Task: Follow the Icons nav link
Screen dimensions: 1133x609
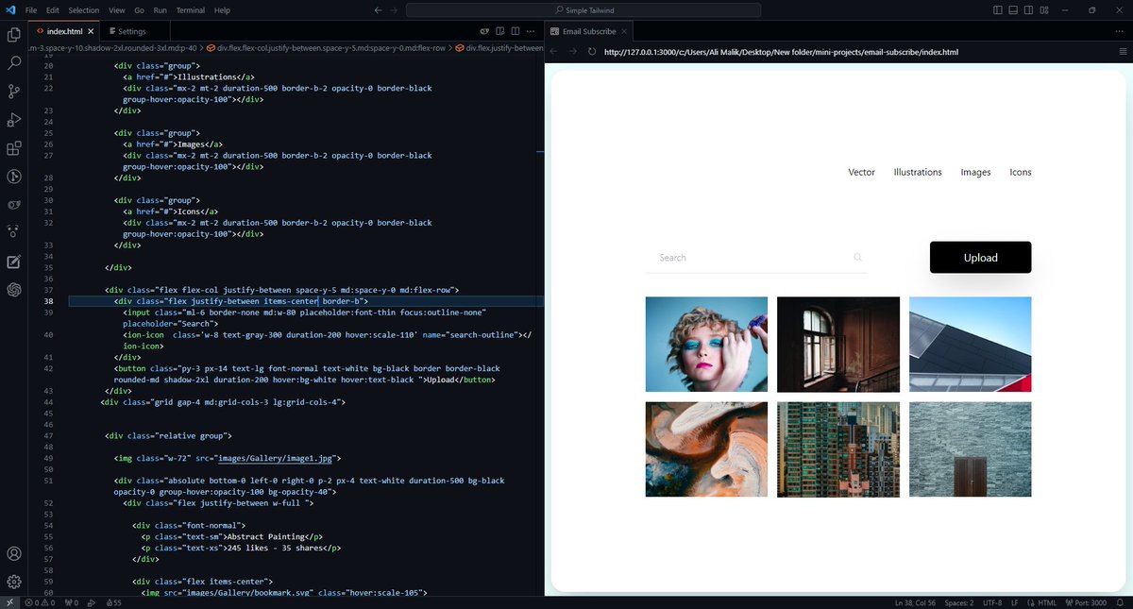Action: [1021, 172]
